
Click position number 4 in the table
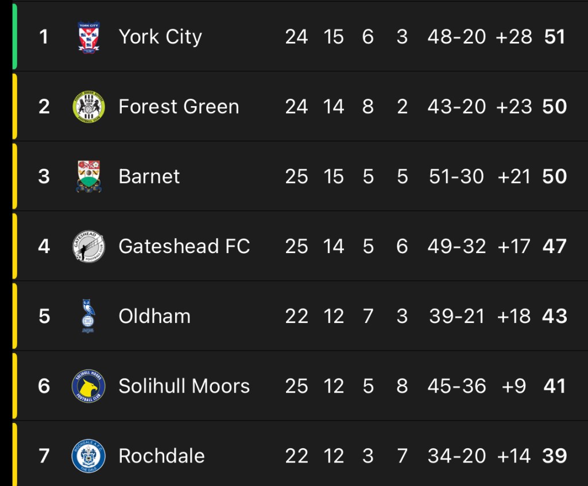[x=44, y=246]
